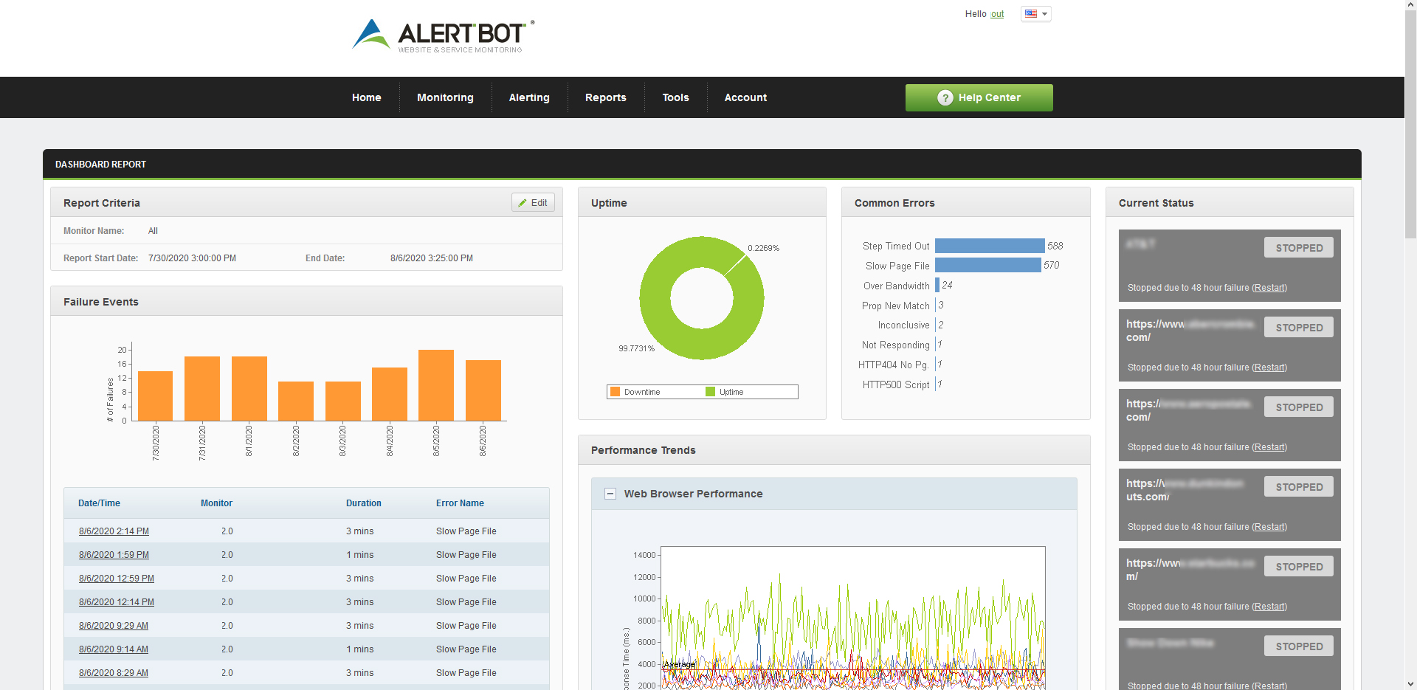Click the 8/5/2020 failure bar in chart
Image resolution: width=1417 pixels, height=690 pixels.
[436, 385]
